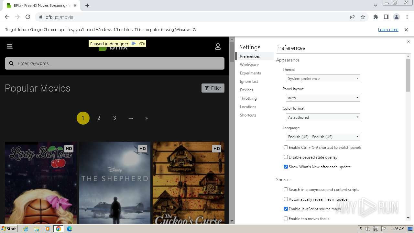This screenshot has width=414, height=233.
Task: Toggle Chrome side panel icon
Action: 386,17
